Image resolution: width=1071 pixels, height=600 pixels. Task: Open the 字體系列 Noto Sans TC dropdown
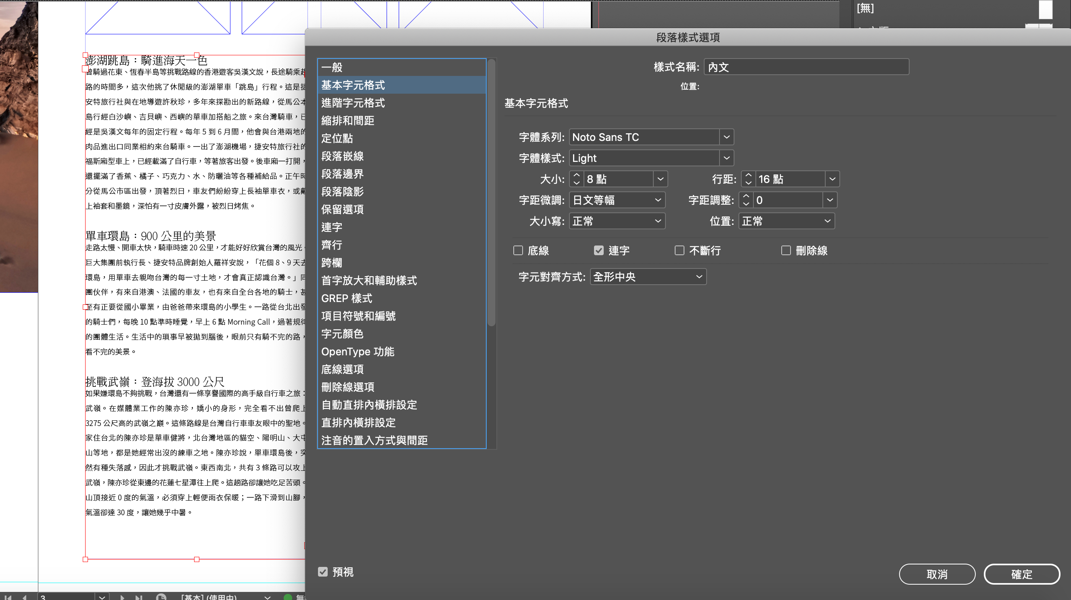[726, 137]
